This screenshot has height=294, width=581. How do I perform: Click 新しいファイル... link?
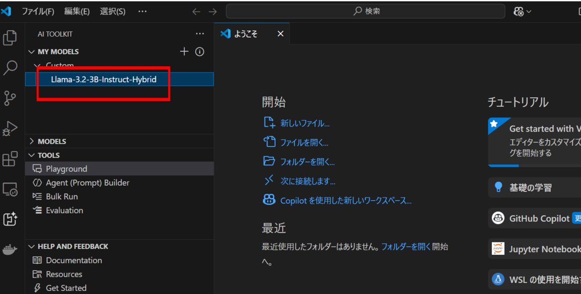(305, 123)
